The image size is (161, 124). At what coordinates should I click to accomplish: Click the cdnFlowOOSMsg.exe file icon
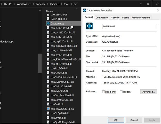tap(48, 109)
